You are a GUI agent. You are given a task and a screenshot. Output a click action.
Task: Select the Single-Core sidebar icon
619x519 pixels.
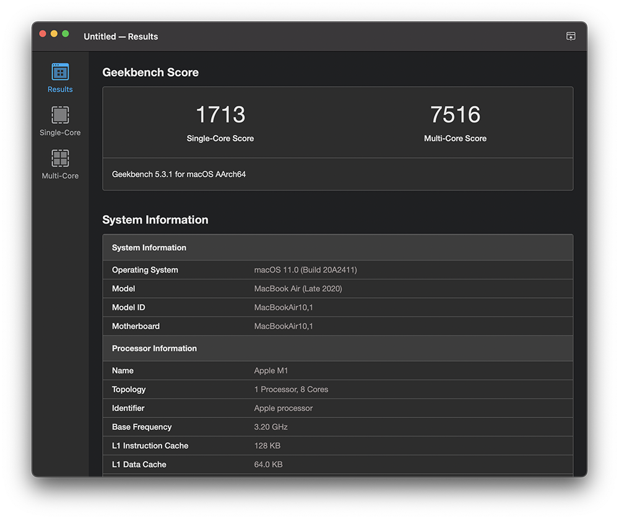click(x=60, y=115)
